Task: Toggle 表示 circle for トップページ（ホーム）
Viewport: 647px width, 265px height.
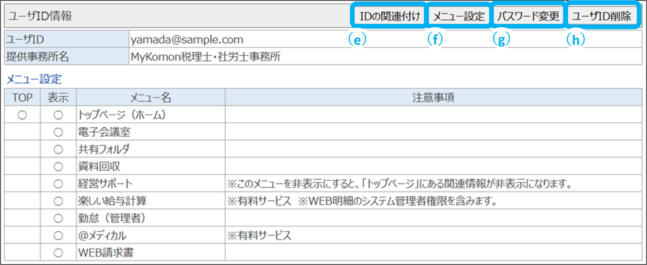Action: point(58,115)
